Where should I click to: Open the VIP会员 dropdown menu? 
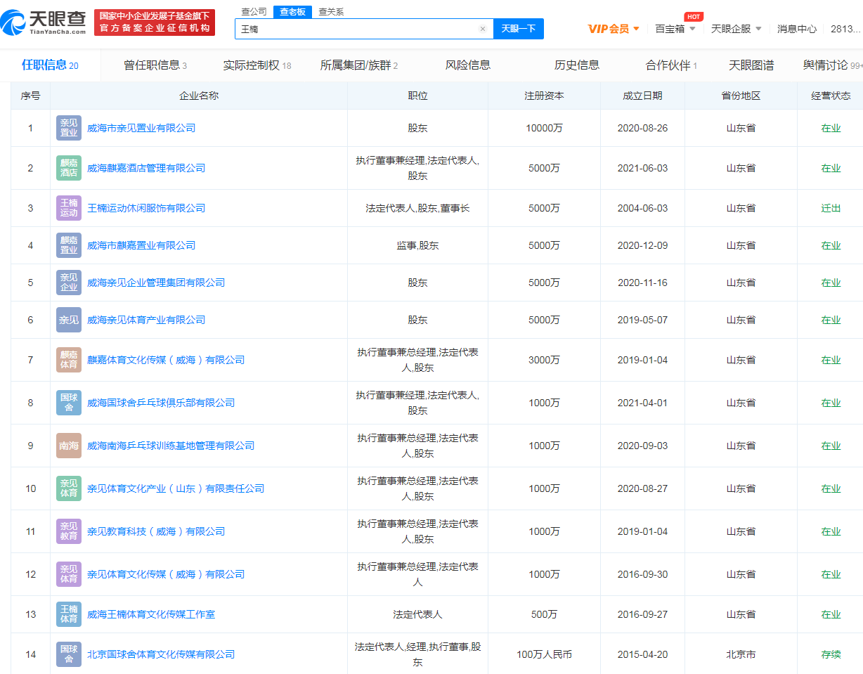[614, 29]
